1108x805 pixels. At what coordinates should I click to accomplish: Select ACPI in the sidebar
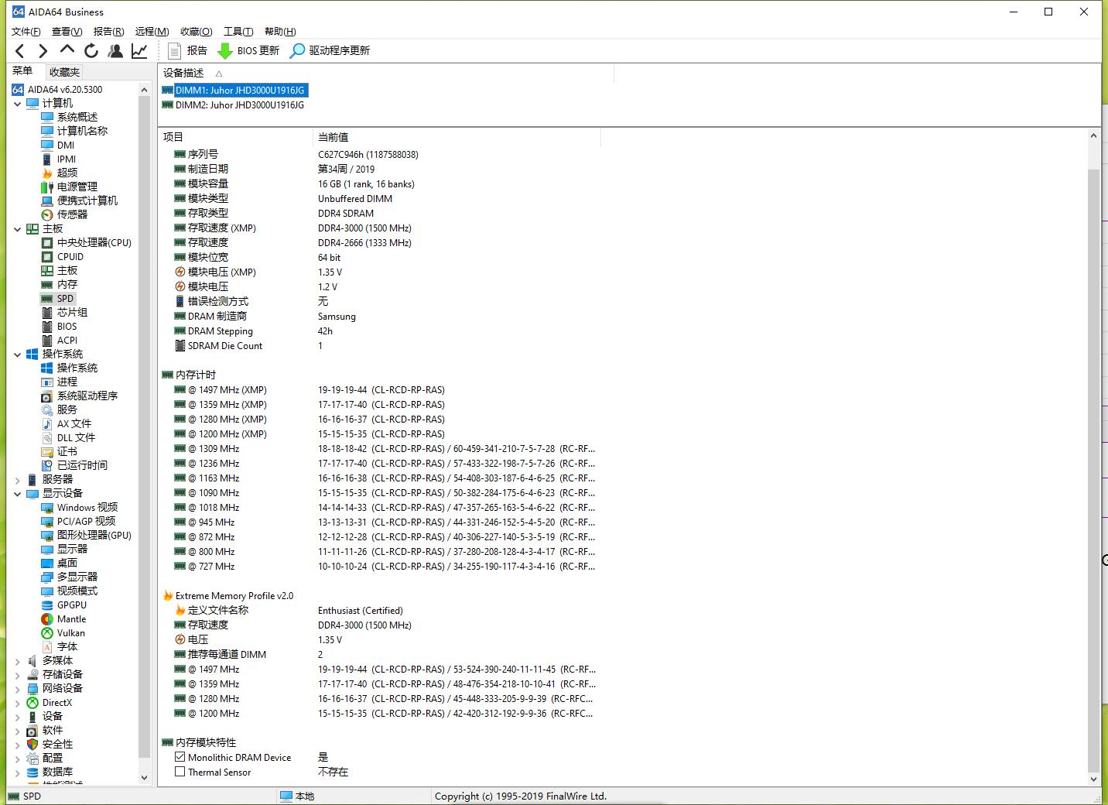tap(67, 340)
